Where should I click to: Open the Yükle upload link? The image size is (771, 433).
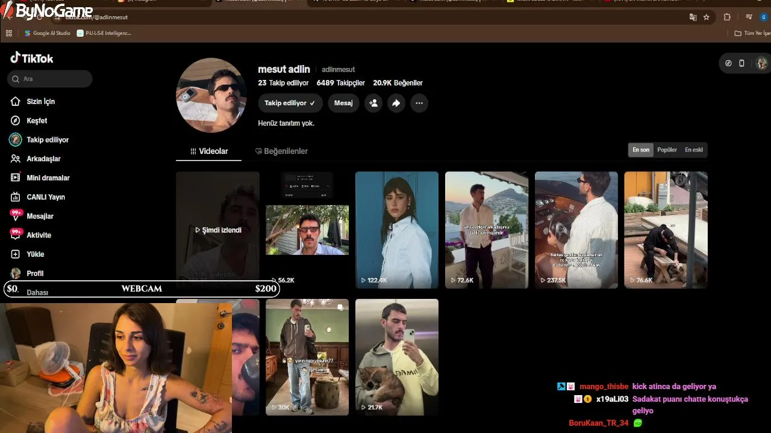pyautogui.click(x=36, y=254)
